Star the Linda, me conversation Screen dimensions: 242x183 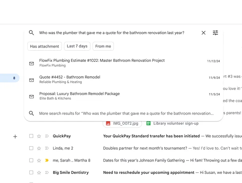click(x=39, y=148)
